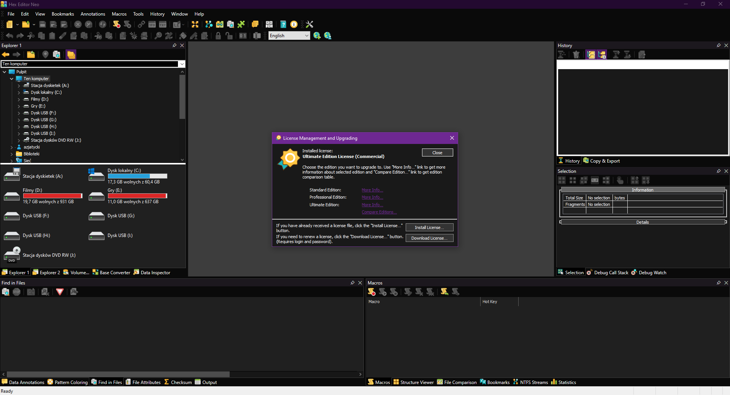Go back using Explorer orange left arrow
The width and height of the screenshot is (730, 395).
click(x=6, y=55)
